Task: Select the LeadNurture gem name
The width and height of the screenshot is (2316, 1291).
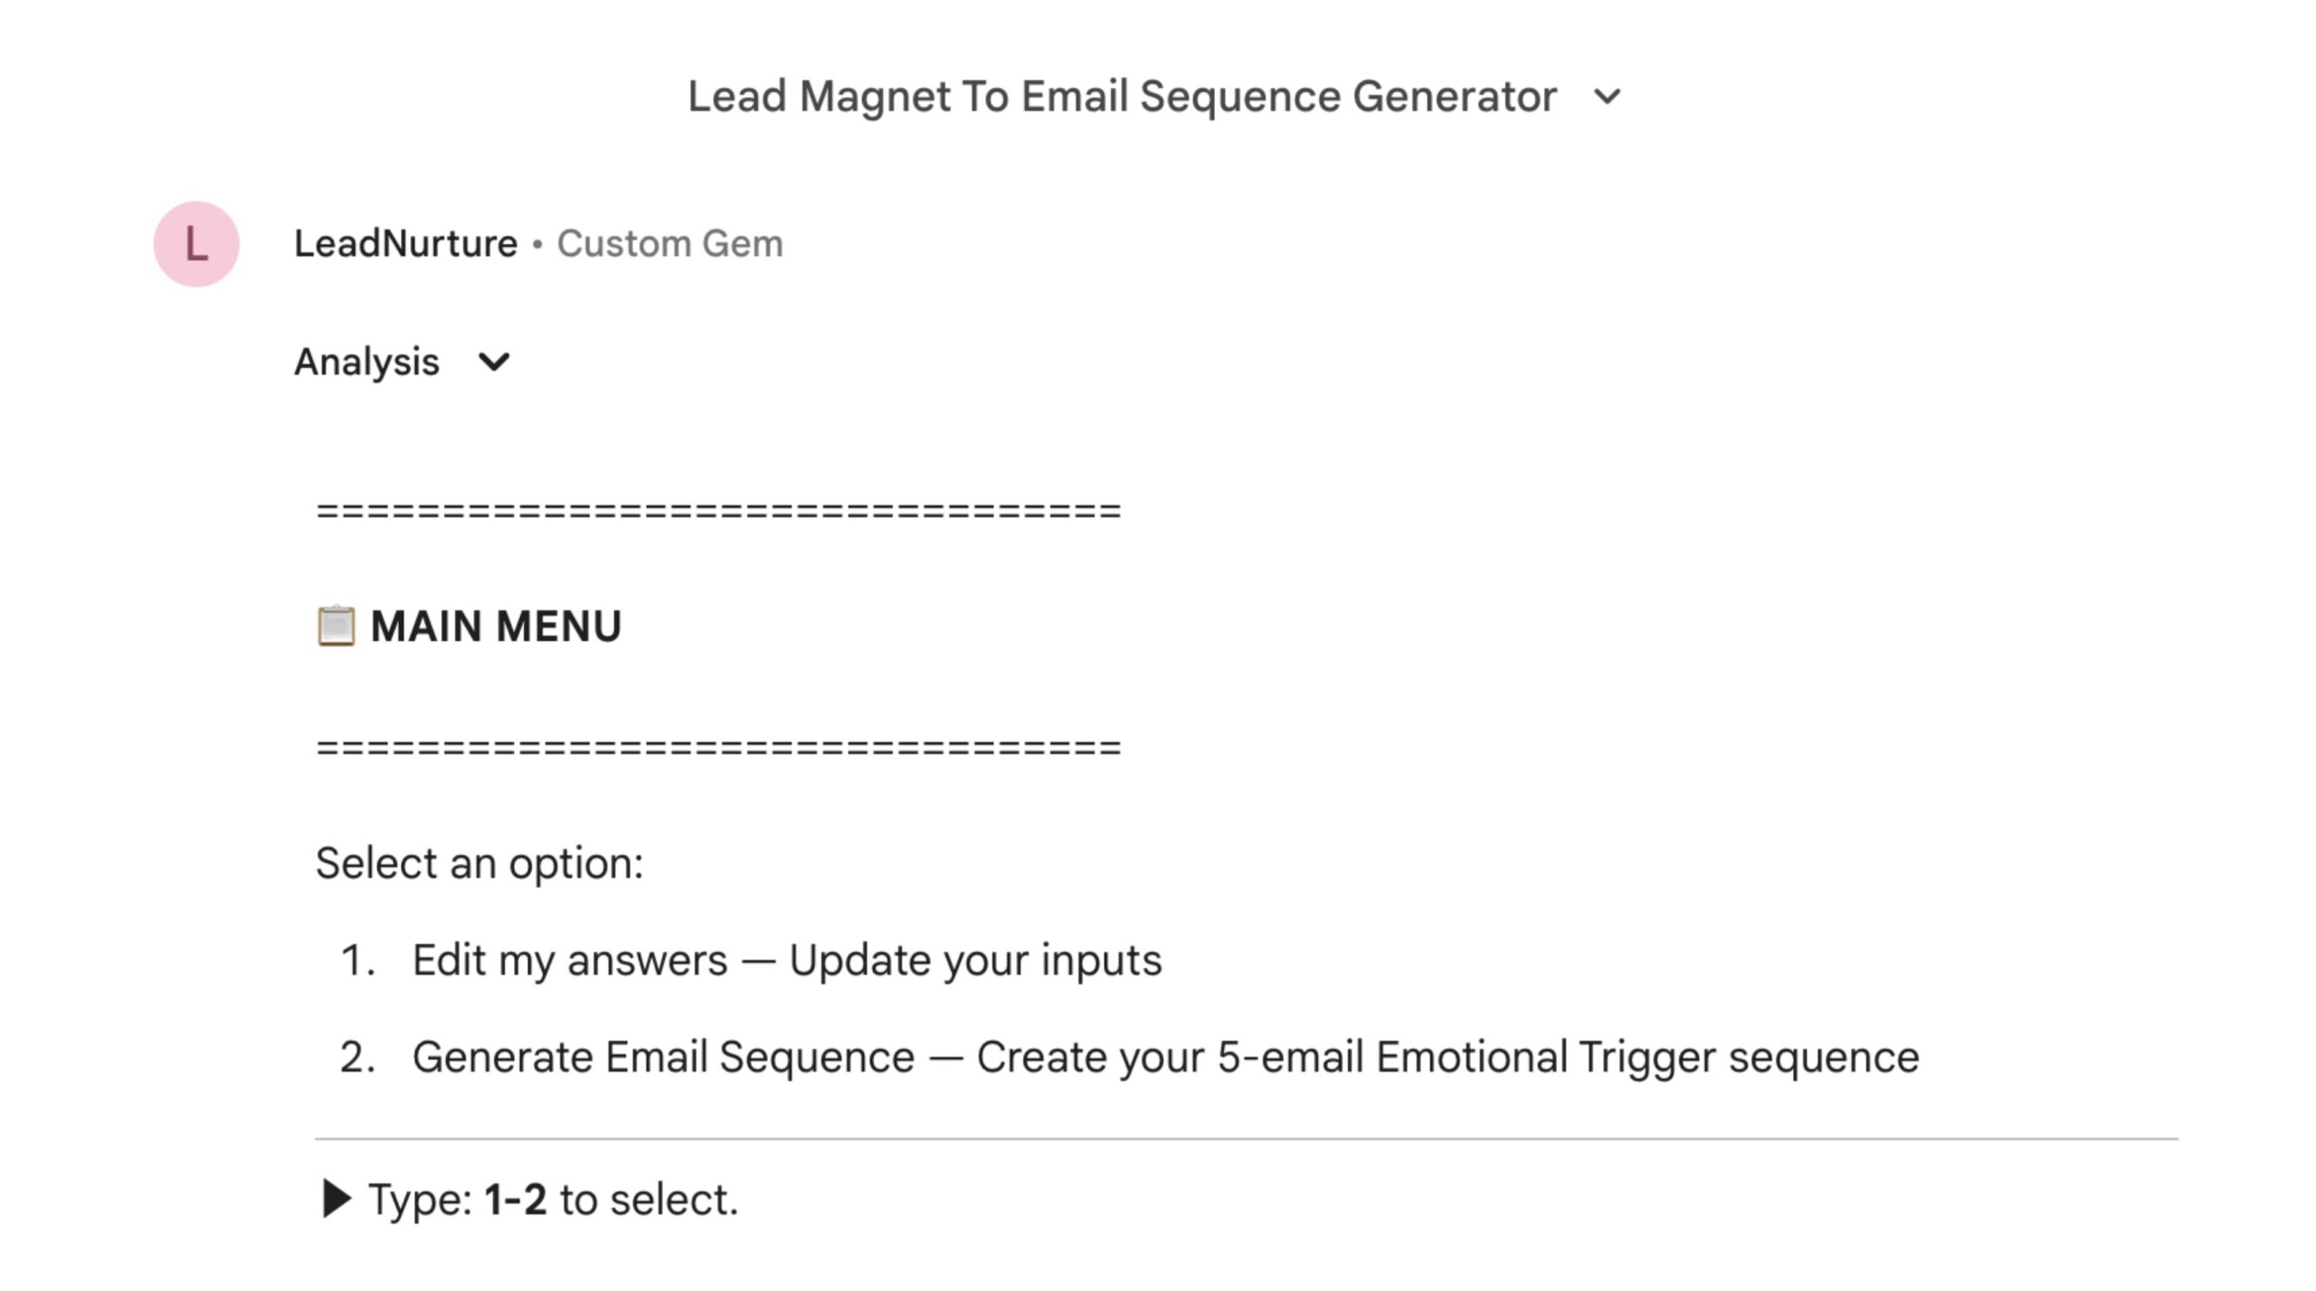Action: 405,244
